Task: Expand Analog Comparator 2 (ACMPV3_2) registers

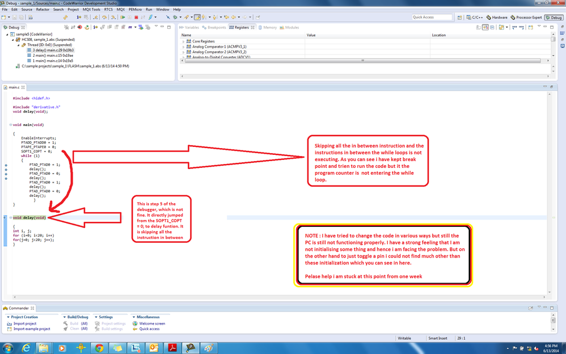Action: tap(183, 52)
